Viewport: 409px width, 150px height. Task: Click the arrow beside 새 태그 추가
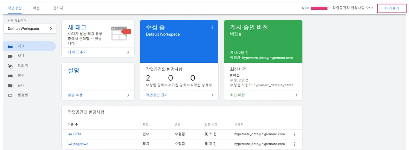coord(128,52)
